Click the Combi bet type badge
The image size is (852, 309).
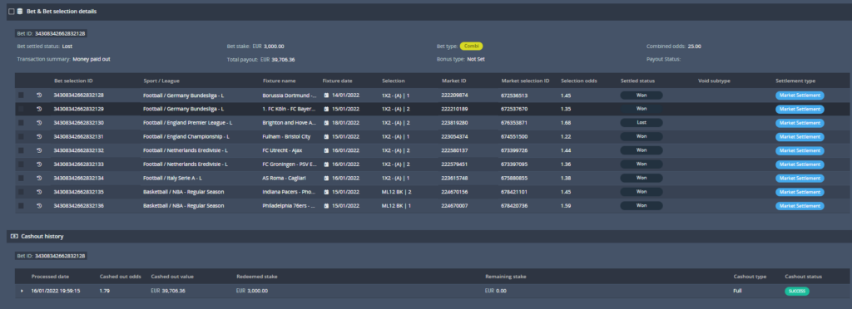(471, 46)
